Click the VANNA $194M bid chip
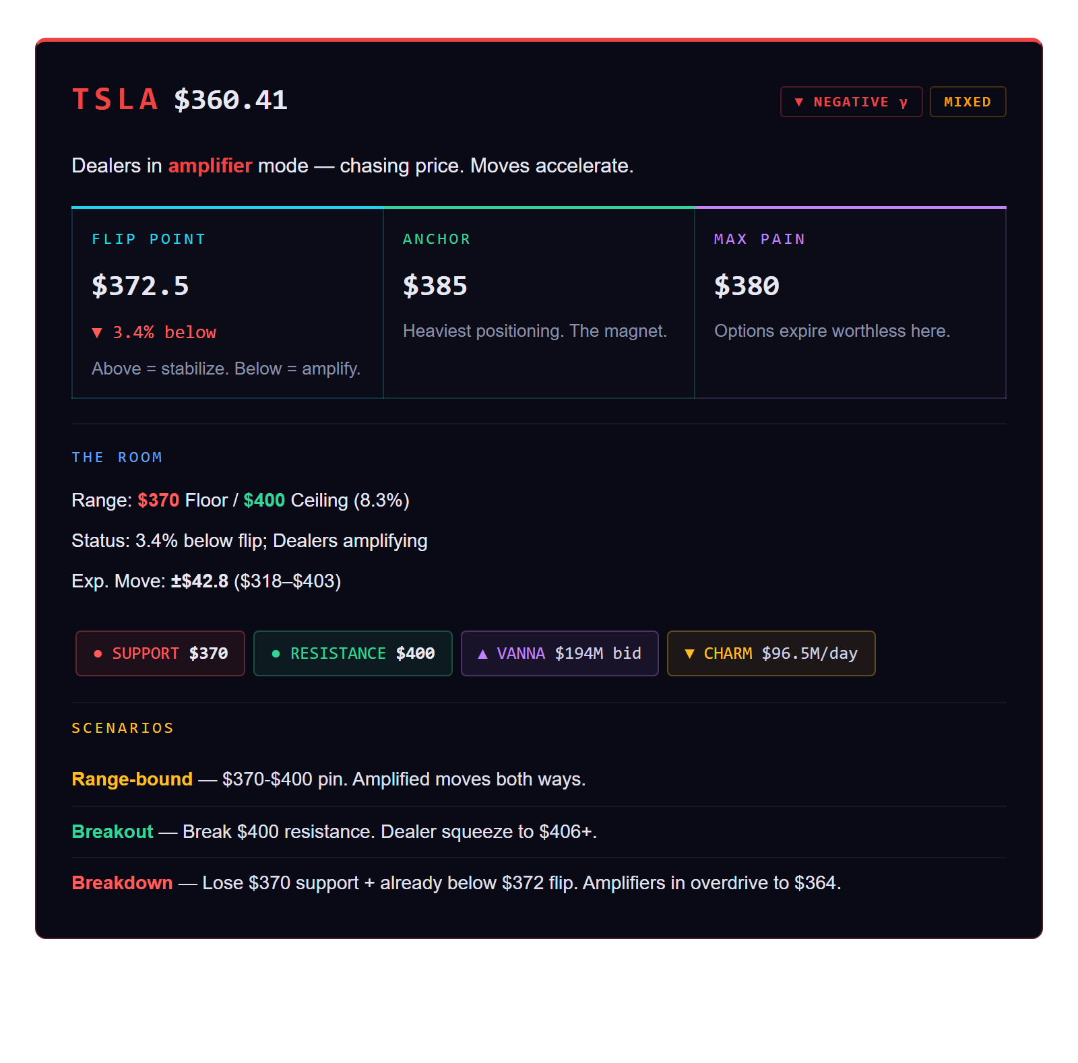The width and height of the screenshot is (1078, 1063). tap(559, 653)
